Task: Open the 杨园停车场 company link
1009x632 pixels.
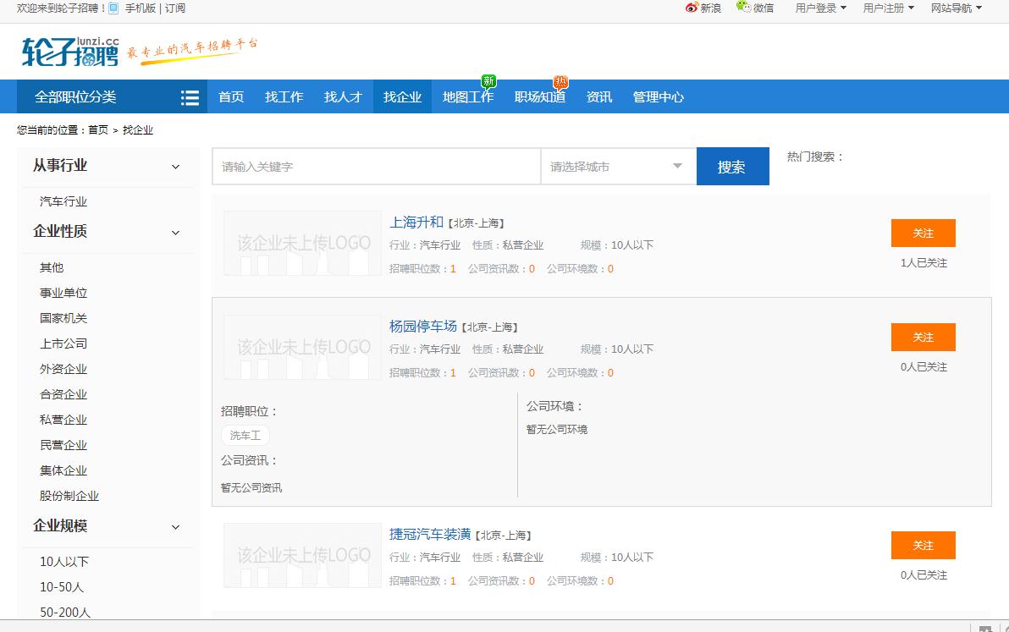Action: coord(422,327)
